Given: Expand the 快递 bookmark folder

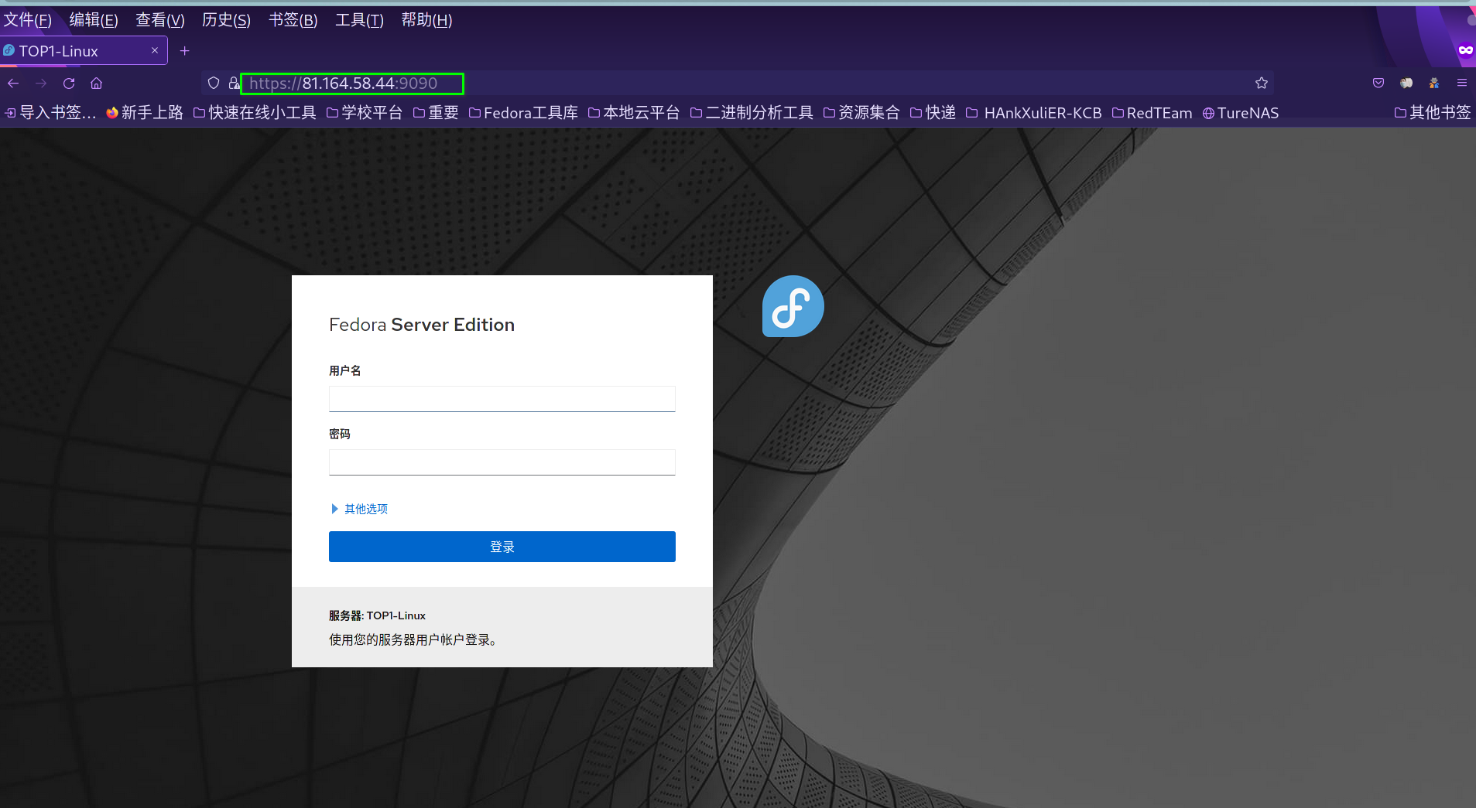Looking at the screenshot, I should 933,113.
